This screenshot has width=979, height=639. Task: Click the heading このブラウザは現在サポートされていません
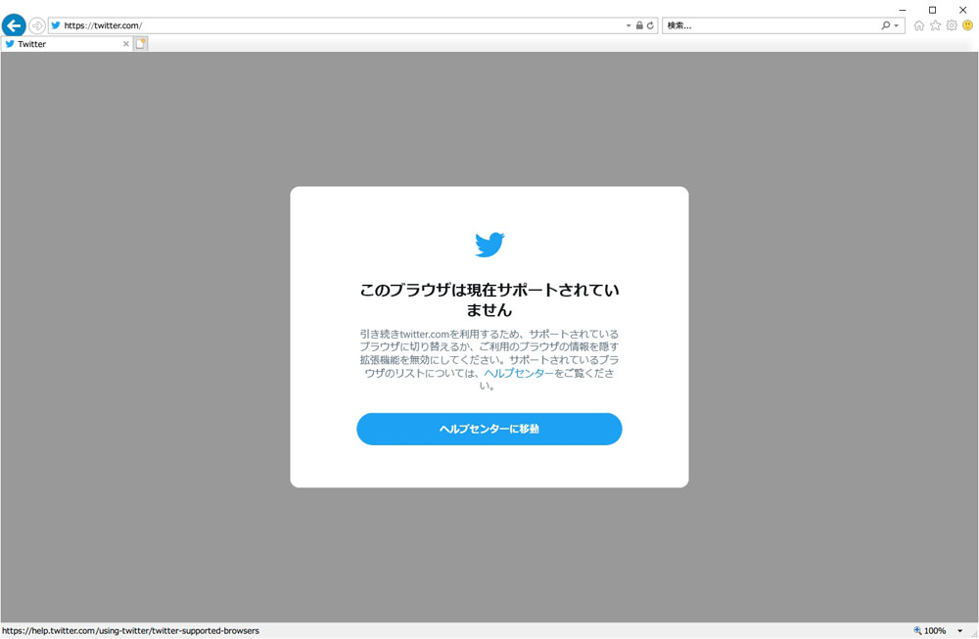pos(489,299)
